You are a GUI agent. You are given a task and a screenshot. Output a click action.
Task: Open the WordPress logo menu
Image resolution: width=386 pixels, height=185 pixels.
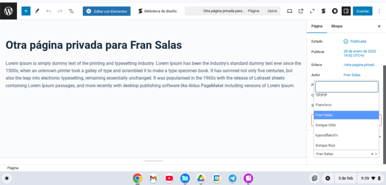9,11
